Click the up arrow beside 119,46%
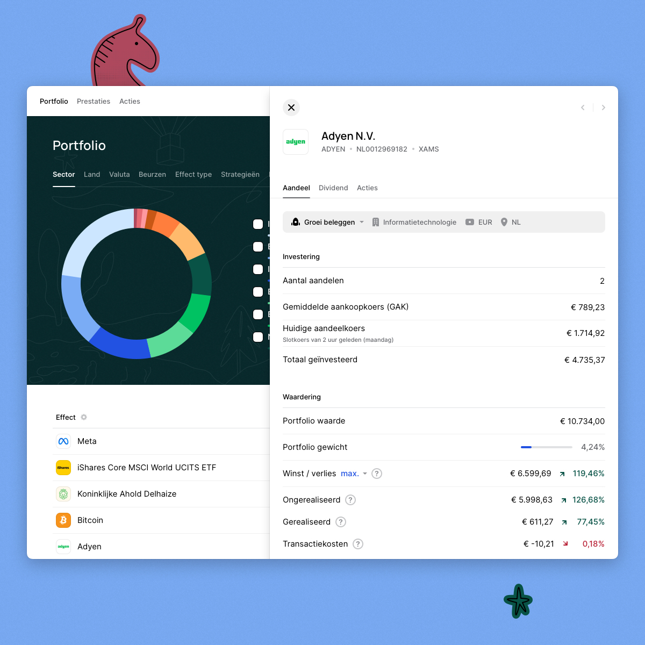 pyautogui.click(x=562, y=474)
